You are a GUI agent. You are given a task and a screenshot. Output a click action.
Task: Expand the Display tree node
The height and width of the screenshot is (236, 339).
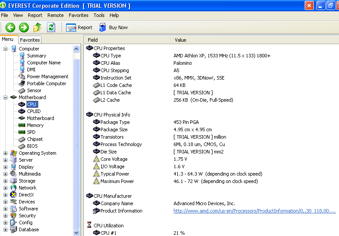[5, 167]
